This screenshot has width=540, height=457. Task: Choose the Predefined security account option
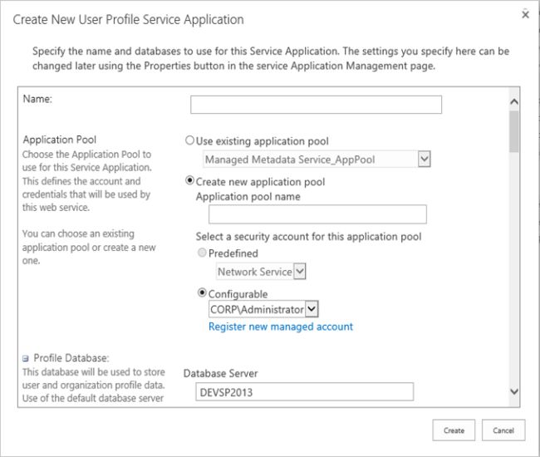point(201,253)
